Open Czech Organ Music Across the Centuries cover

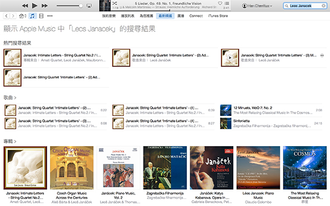coord(71,168)
